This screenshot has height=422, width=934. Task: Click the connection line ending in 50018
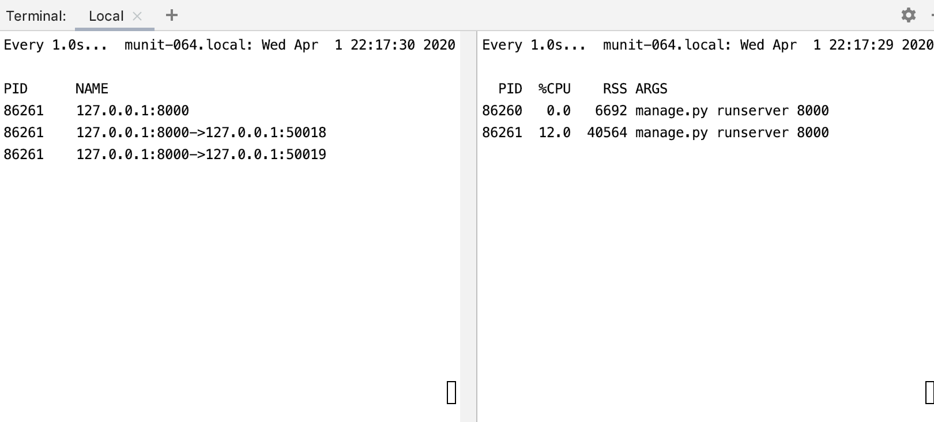click(x=165, y=133)
